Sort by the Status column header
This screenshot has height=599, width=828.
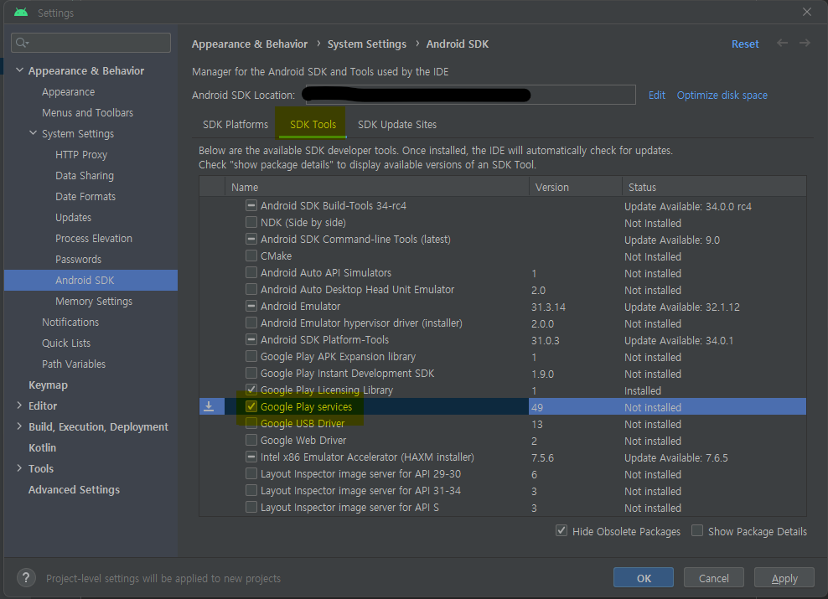tap(714, 187)
